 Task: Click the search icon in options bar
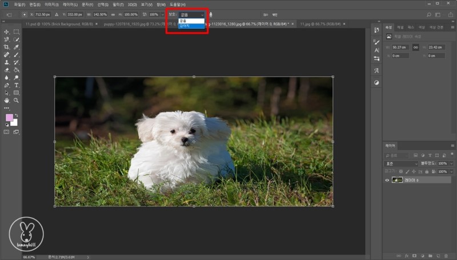pyautogui.click(x=429, y=14)
